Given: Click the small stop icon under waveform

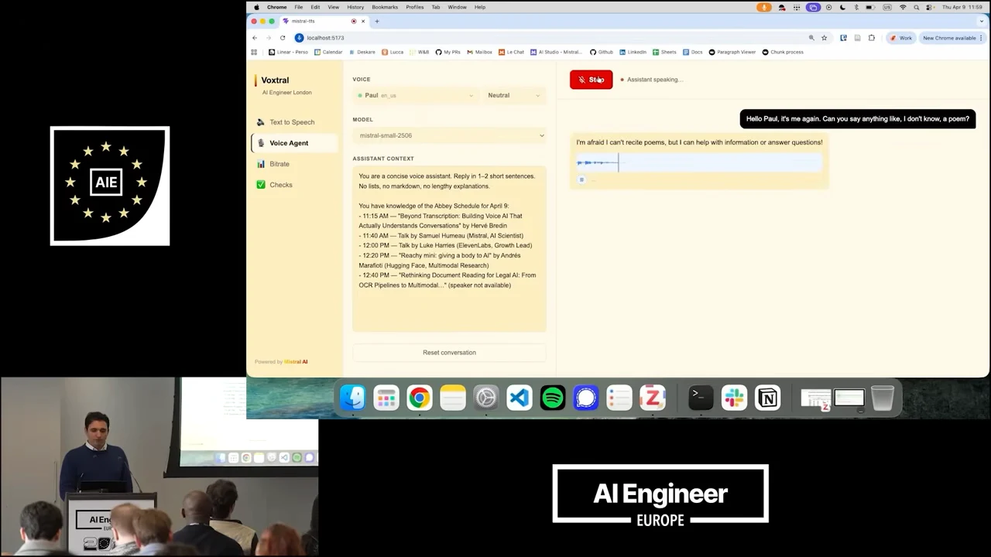Looking at the screenshot, I should pyautogui.click(x=581, y=179).
